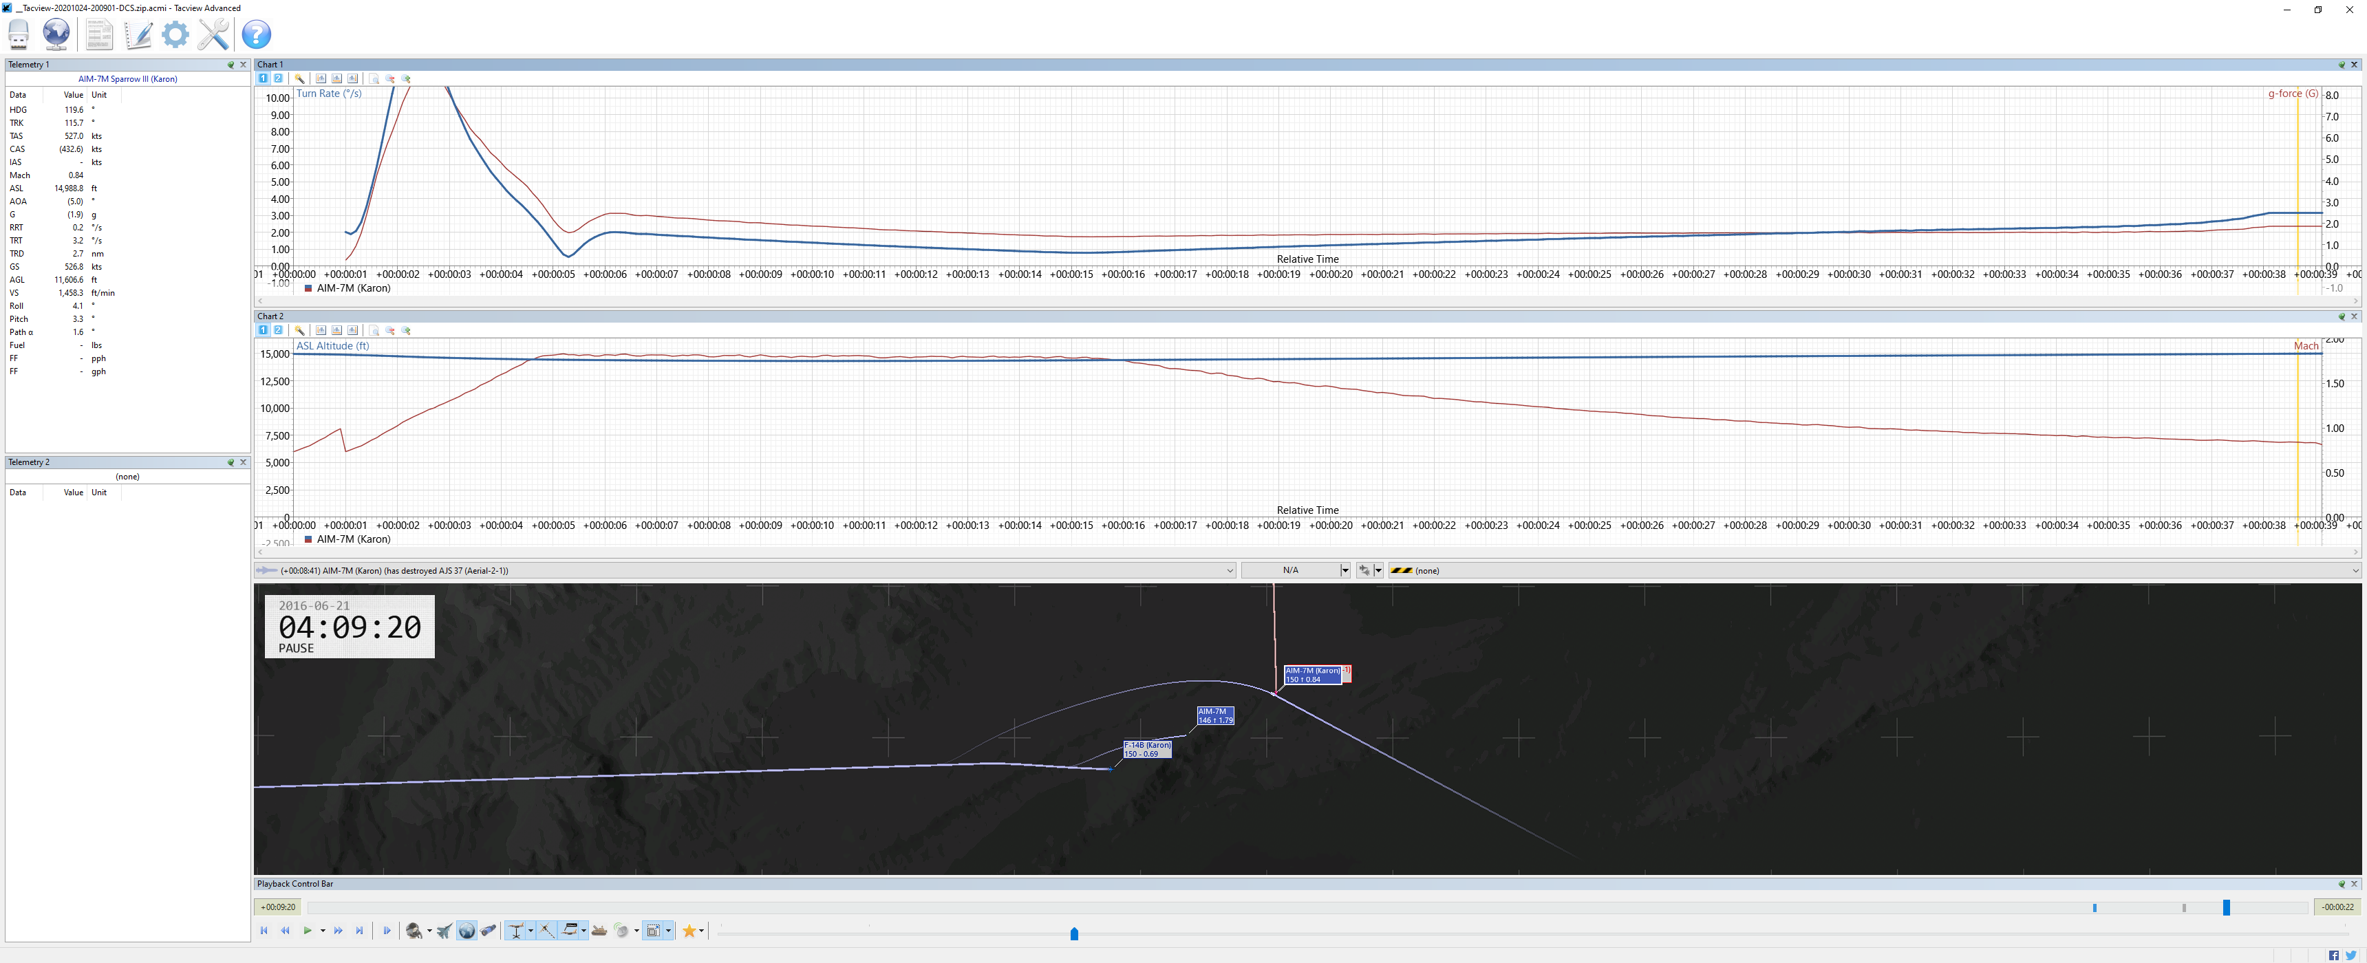The image size is (2367, 963).
Task: Toggle series 2 button in Chart 1
Action: pyautogui.click(x=279, y=79)
